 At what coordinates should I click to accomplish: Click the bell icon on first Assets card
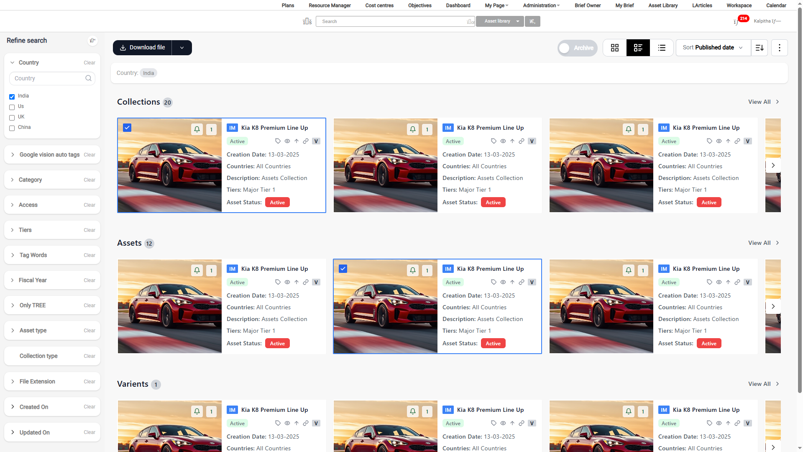[197, 270]
